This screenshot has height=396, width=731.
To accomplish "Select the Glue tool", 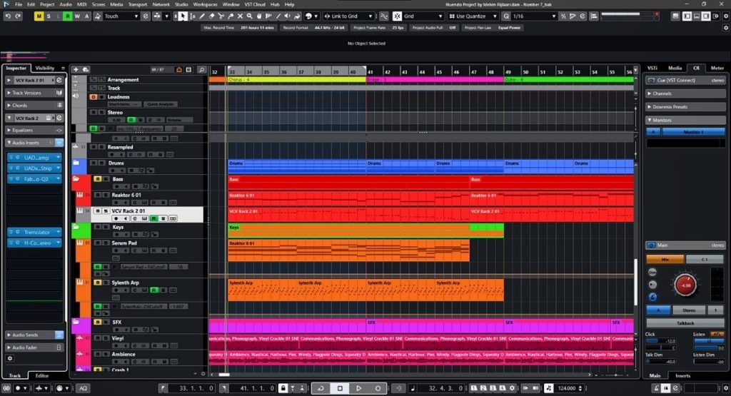I will coord(231,16).
